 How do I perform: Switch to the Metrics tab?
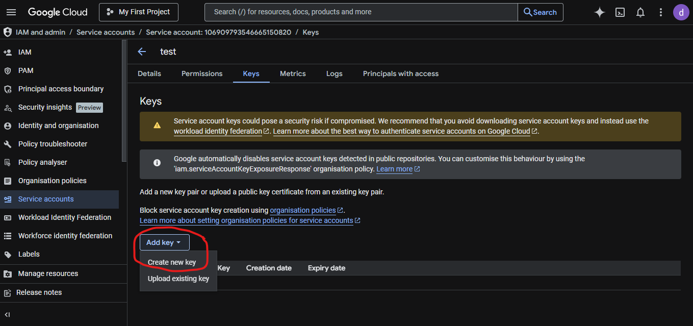(x=292, y=73)
